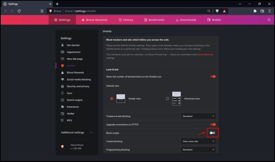Click the Settings top tab
Image resolution: width=275 pixels, height=162 pixels.
pyautogui.click(x=62, y=20)
